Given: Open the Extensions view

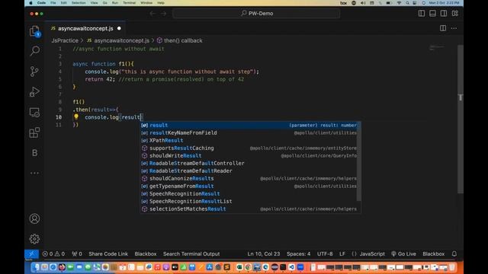Looking at the screenshot, I should click(x=34, y=132).
